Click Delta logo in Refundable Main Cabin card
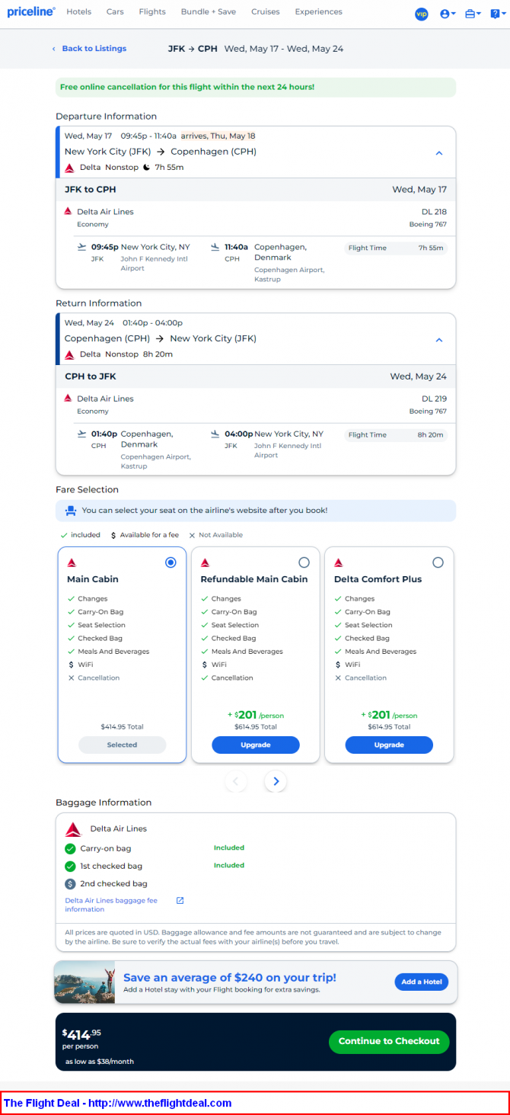510x1115 pixels. tap(205, 563)
